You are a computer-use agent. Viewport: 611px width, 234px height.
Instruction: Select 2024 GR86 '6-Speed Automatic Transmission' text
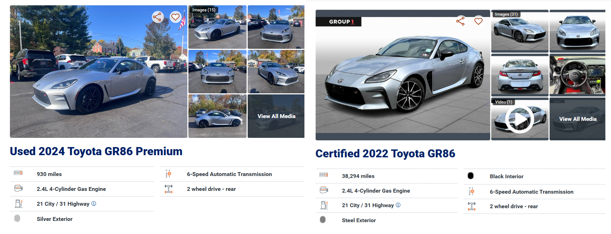229,174
